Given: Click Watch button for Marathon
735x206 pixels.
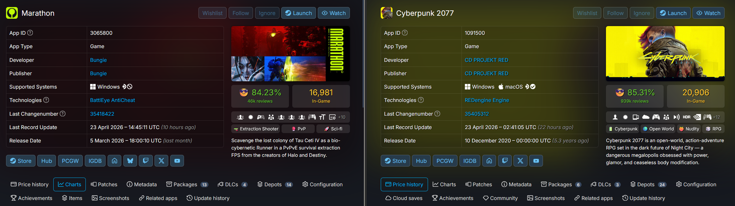Looking at the screenshot, I should 334,13.
